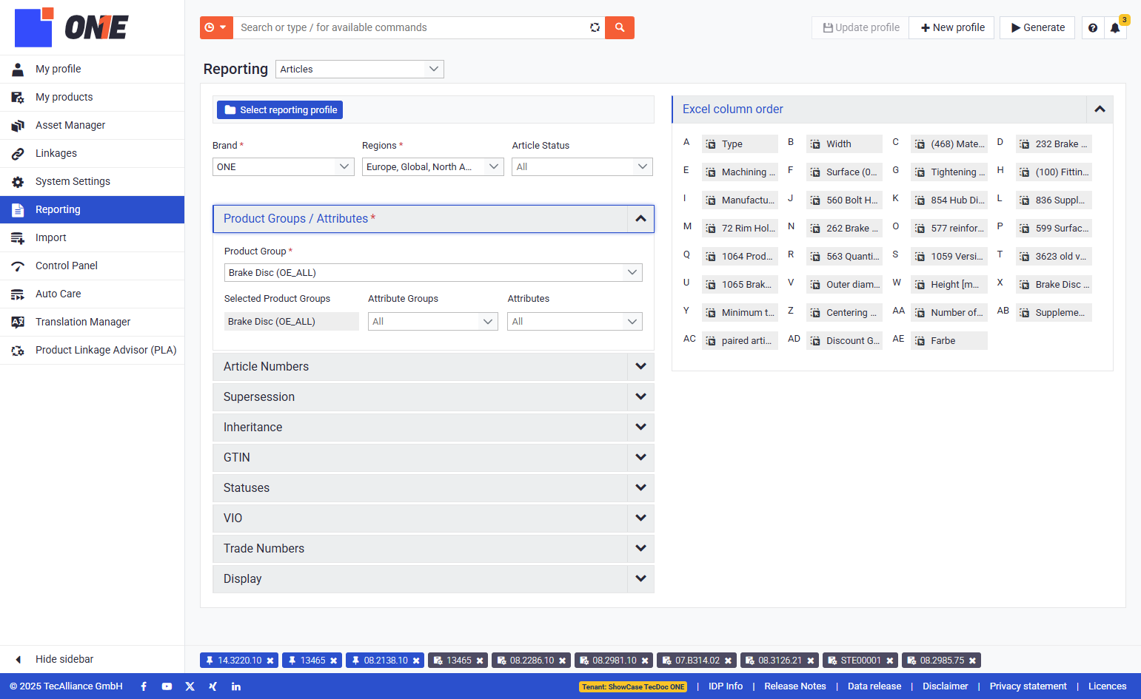1141x699 pixels.
Task: Open My products in sidebar
Action: coord(92,97)
